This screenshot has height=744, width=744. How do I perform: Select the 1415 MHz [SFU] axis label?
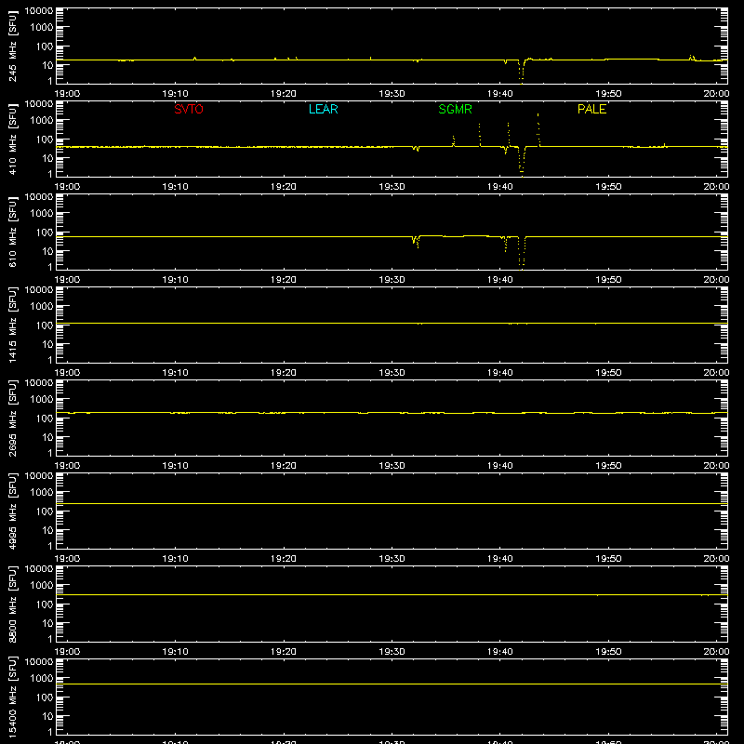pyautogui.click(x=13, y=325)
